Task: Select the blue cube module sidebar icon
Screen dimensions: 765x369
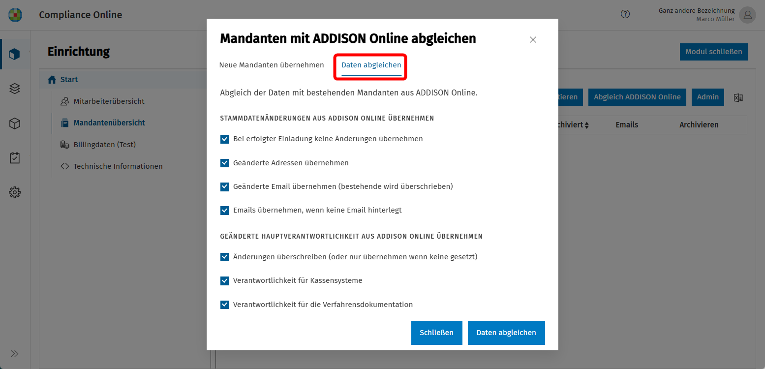Action: [x=15, y=54]
